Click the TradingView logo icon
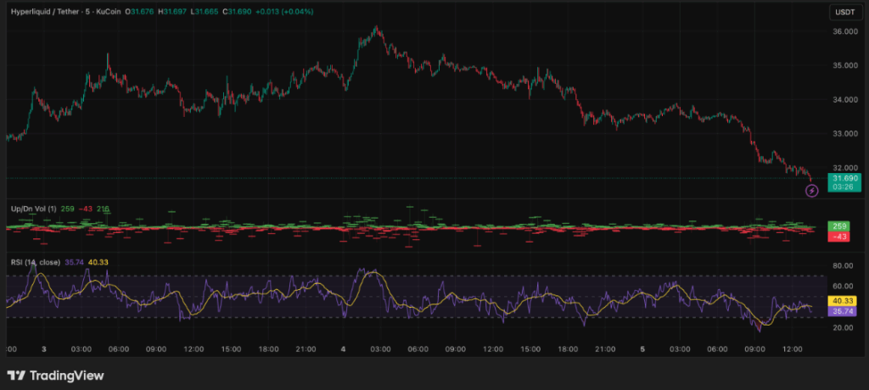The height and width of the screenshot is (390, 869). pos(15,376)
